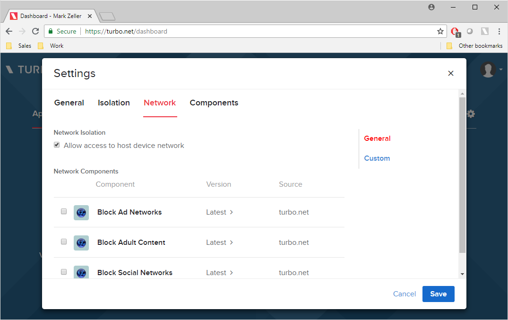Viewport: 508px width, 320px height.
Task: Reload the page
Action: tap(35, 31)
